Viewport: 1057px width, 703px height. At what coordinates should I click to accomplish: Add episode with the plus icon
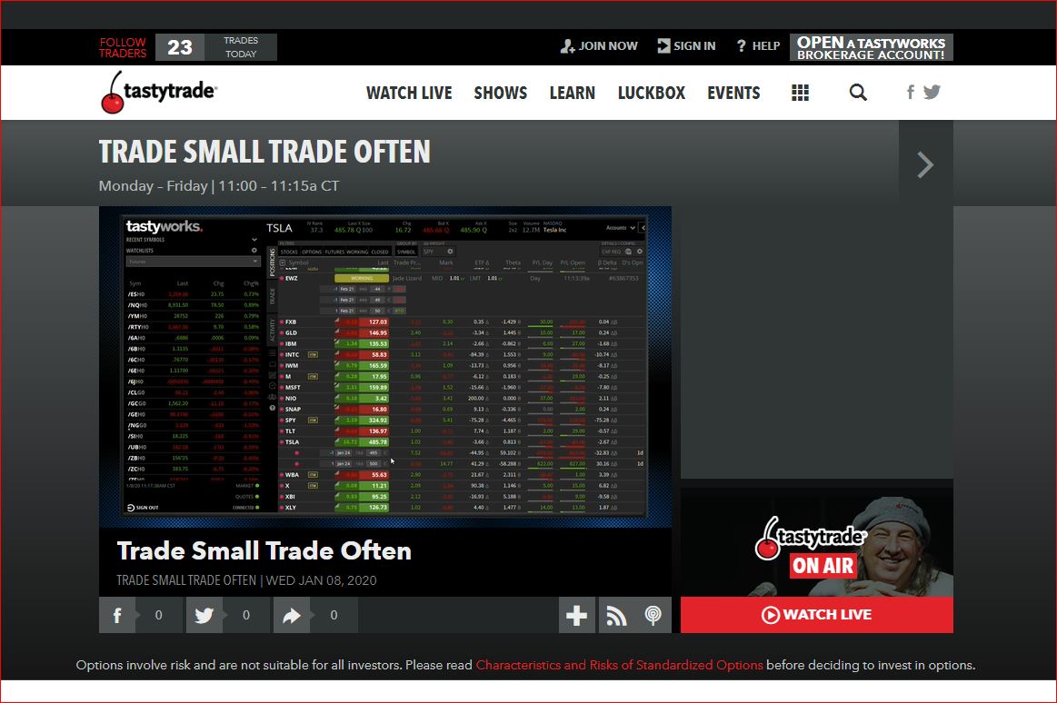pyautogui.click(x=576, y=615)
